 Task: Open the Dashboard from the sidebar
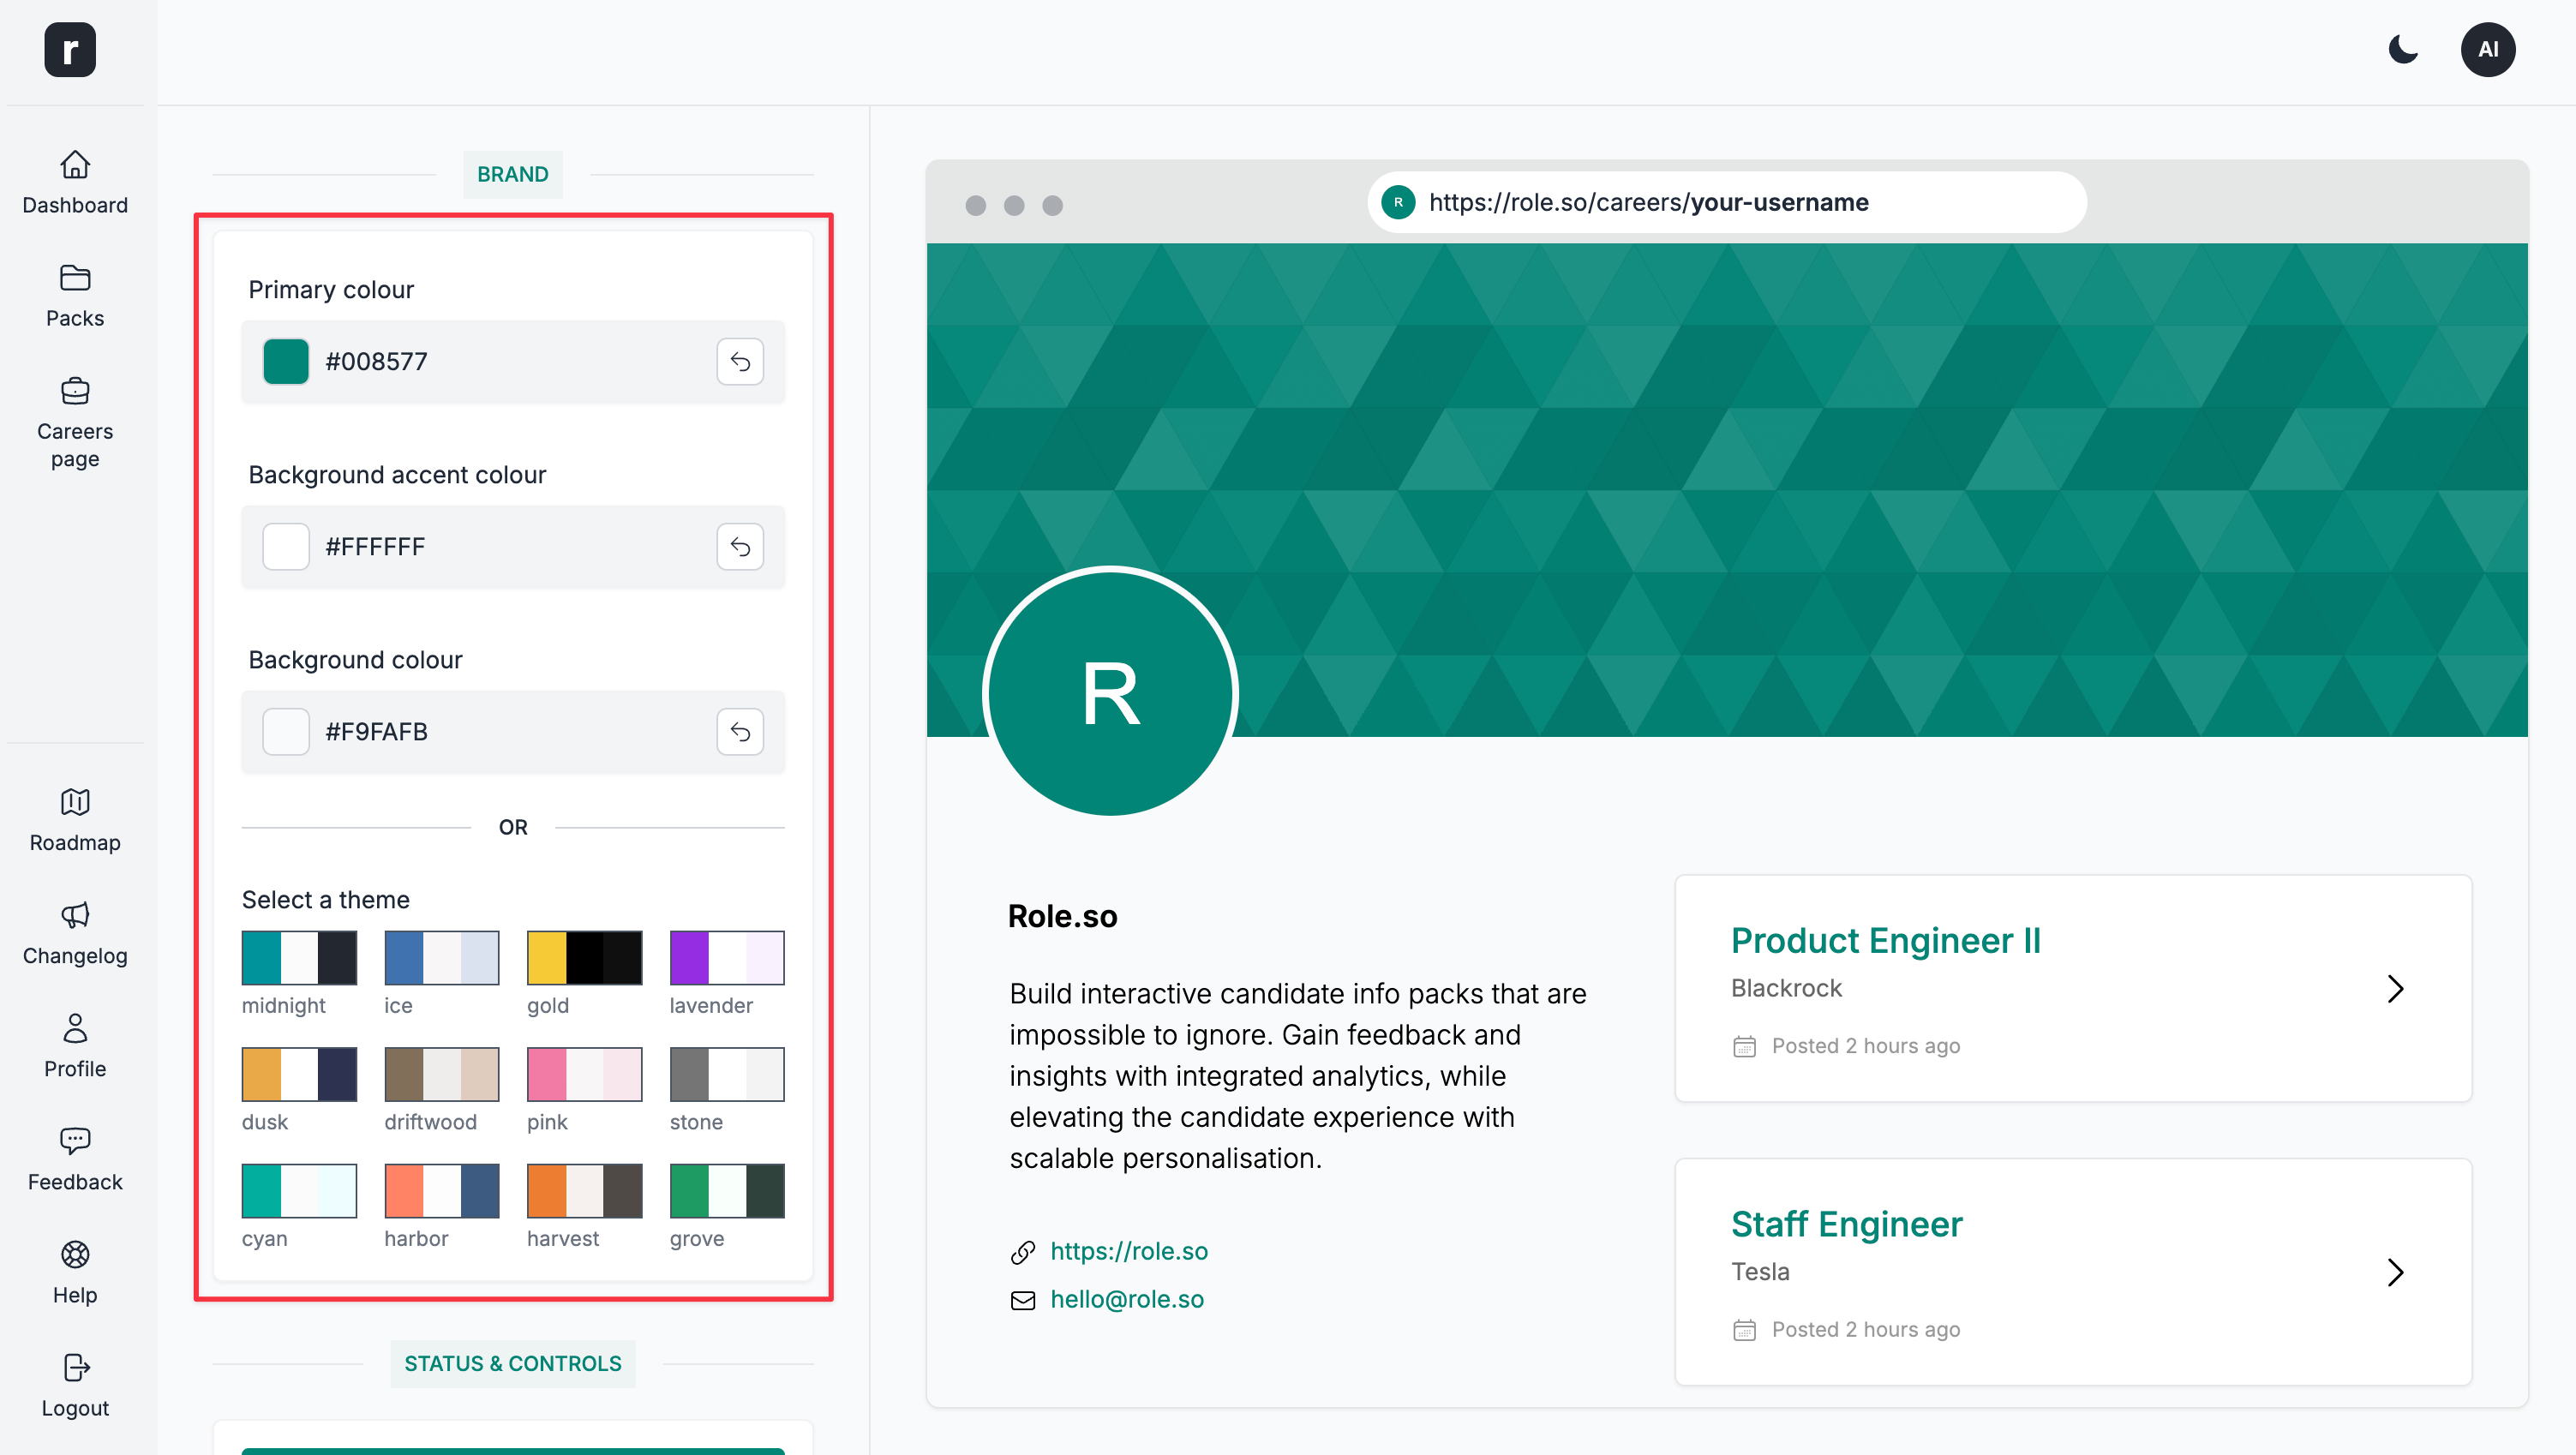(74, 182)
